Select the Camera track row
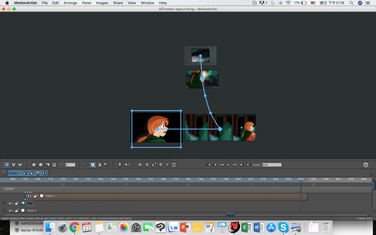Image resolution: width=376 pixels, height=235 pixels. pos(186,189)
